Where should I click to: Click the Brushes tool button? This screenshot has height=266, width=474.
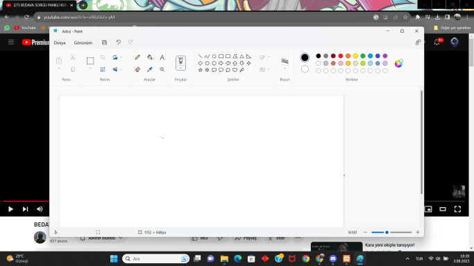click(x=180, y=61)
